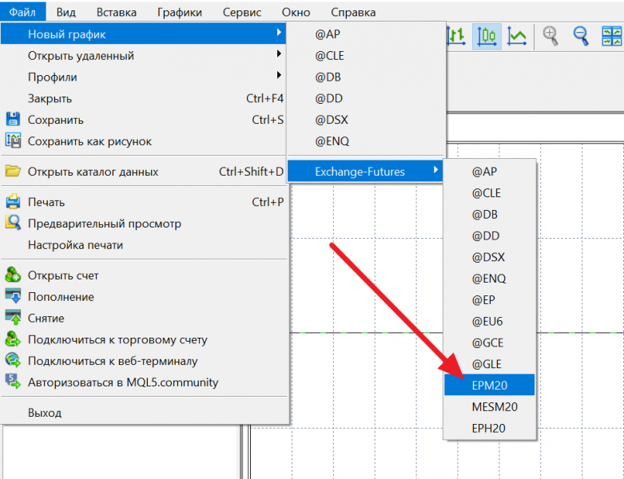624x479 pixels.
Task: Choose Пополнение menu entry
Action: 143,296
